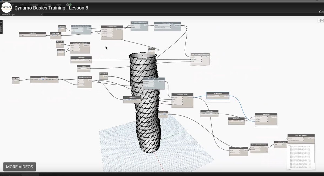Edit the Code Block with "Wall Centerline" text
324x176 pixels.
point(237,121)
